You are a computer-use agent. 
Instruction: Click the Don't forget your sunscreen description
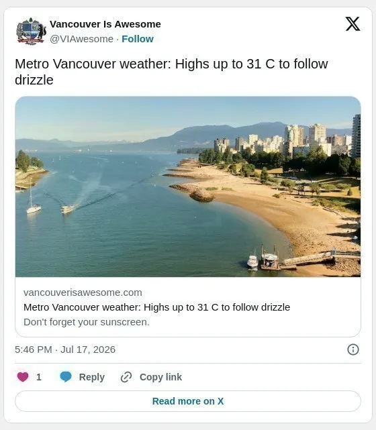pyautogui.click(x=87, y=322)
